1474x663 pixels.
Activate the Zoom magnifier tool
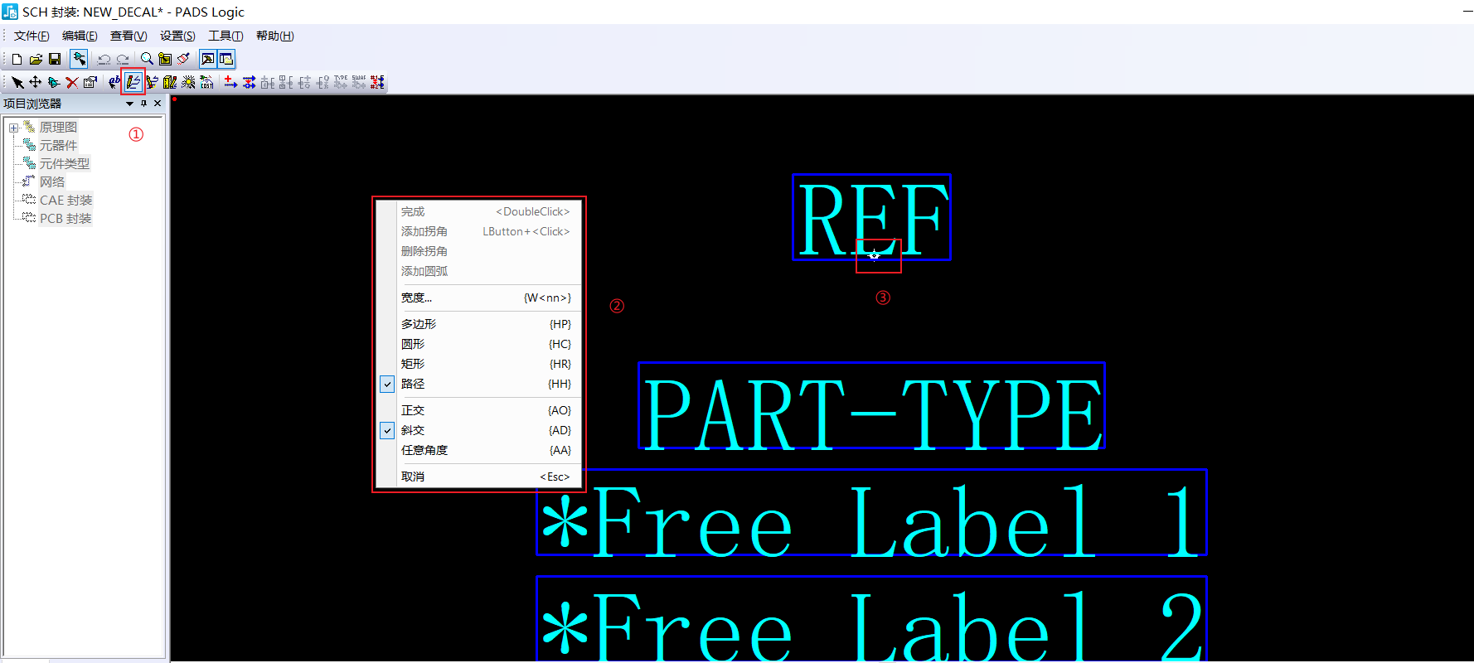coord(147,59)
